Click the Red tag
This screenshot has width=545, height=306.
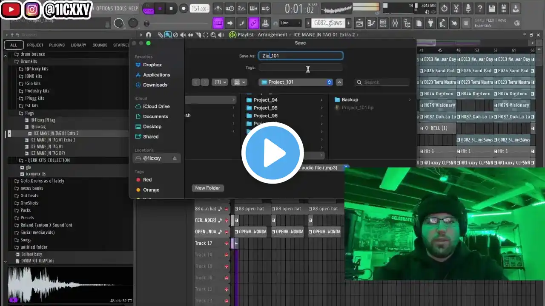147,180
